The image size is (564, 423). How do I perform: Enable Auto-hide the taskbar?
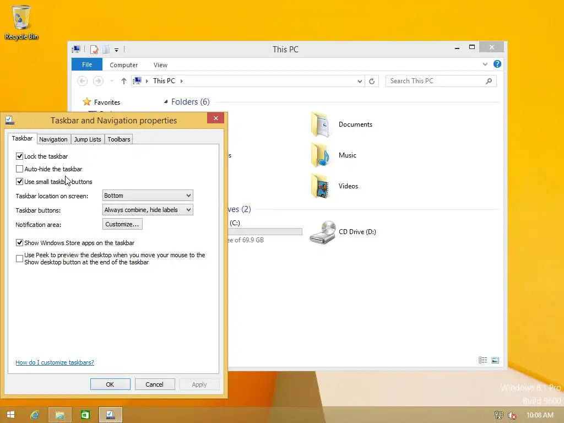point(19,169)
